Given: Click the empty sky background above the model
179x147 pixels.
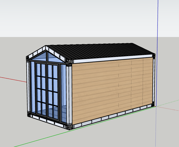Looking at the screenshot, I should coord(77,18).
